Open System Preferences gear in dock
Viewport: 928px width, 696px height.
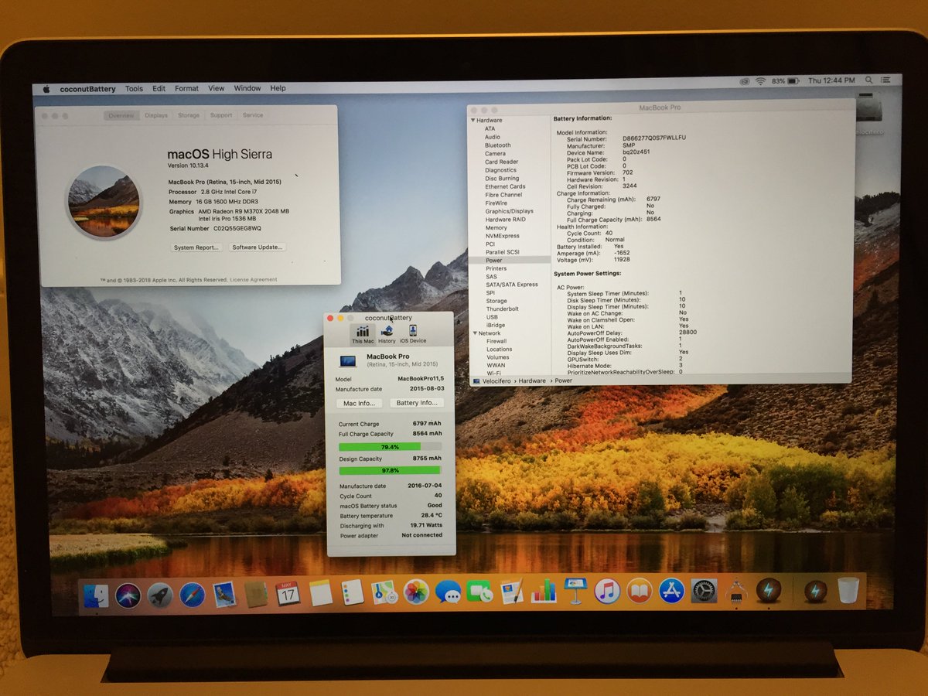(x=703, y=591)
